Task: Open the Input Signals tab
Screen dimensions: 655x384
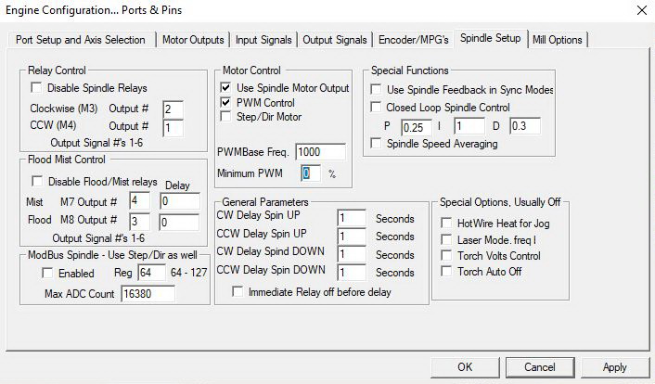Action: click(263, 40)
